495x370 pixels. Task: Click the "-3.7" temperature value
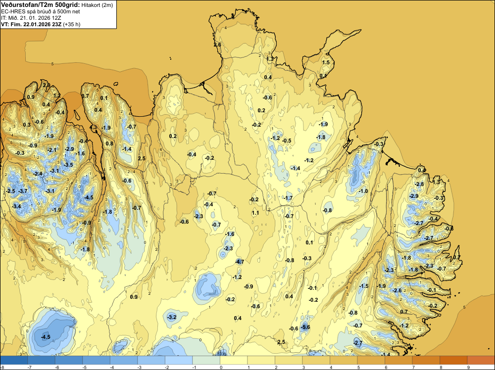click(23, 191)
